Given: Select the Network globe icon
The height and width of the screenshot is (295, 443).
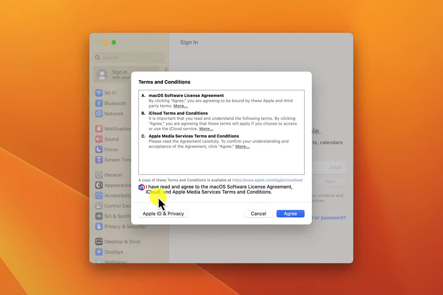Looking at the screenshot, I should (99, 114).
